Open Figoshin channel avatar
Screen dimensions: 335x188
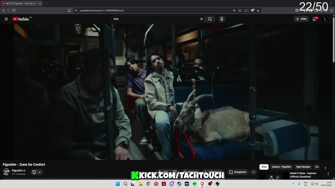tap(6, 172)
